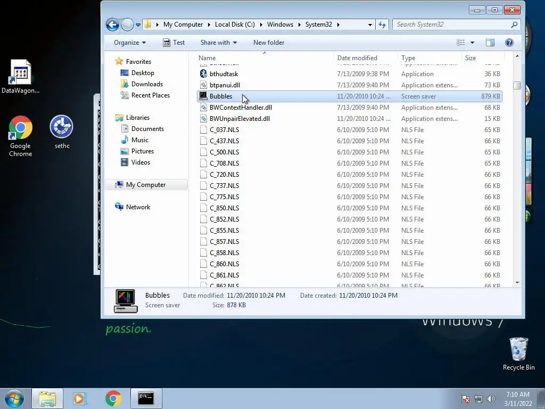This screenshot has width=545, height=409.
Task: Select file C_437.NLS
Action: pos(224,141)
